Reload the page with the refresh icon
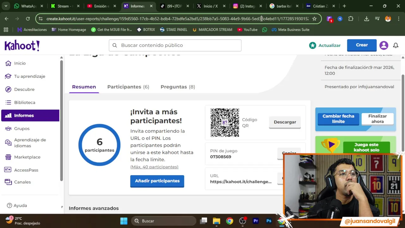This screenshot has width=405, height=228. click(28, 19)
